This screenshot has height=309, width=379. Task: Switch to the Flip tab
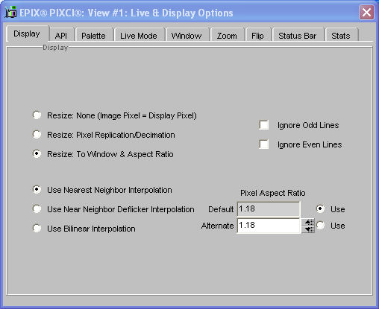click(x=257, y=36)
